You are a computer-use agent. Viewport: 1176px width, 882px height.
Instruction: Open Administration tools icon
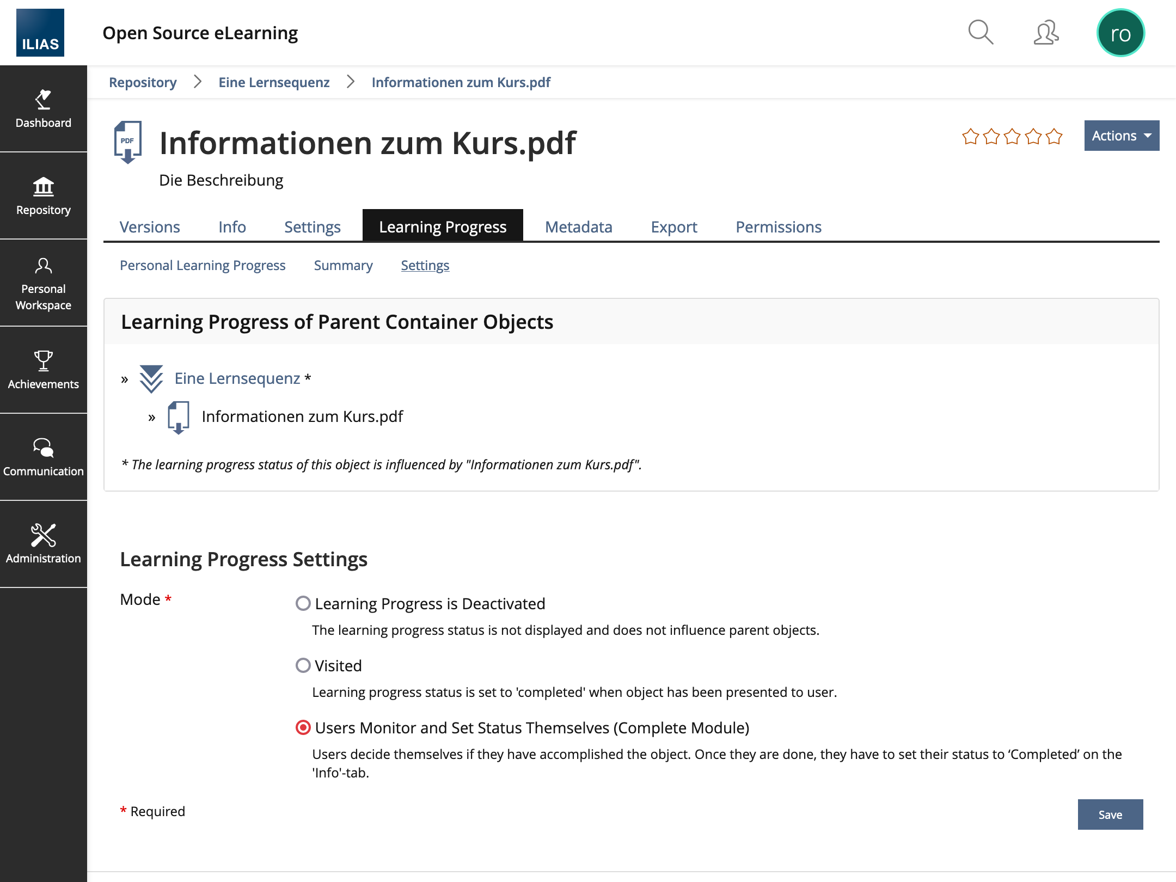[x=43, y=543]
